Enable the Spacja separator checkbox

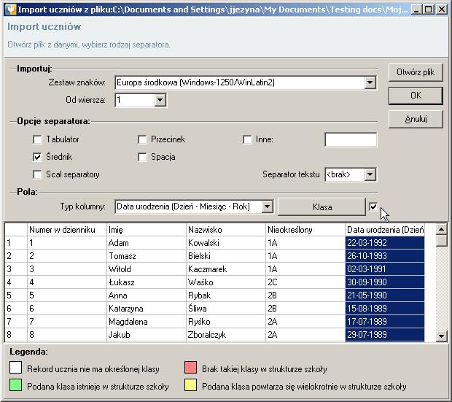coord(142,158)
